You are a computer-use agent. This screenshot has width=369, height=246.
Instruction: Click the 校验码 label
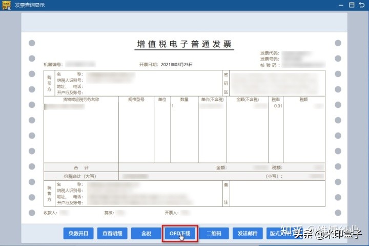coord(270,65)
